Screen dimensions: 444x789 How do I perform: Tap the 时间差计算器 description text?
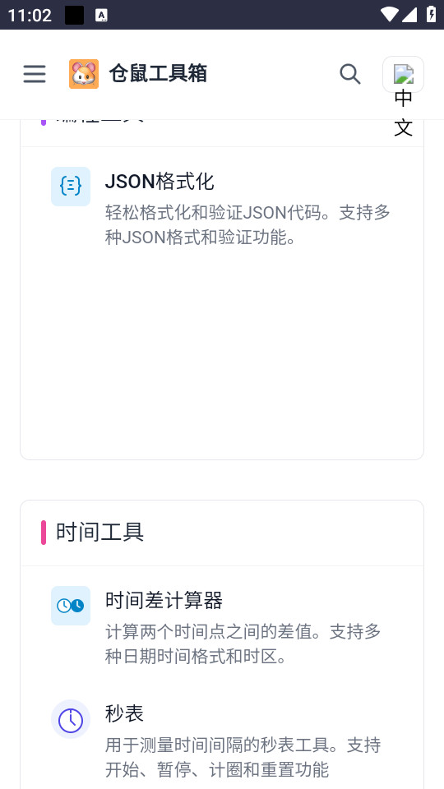point(243,644)
